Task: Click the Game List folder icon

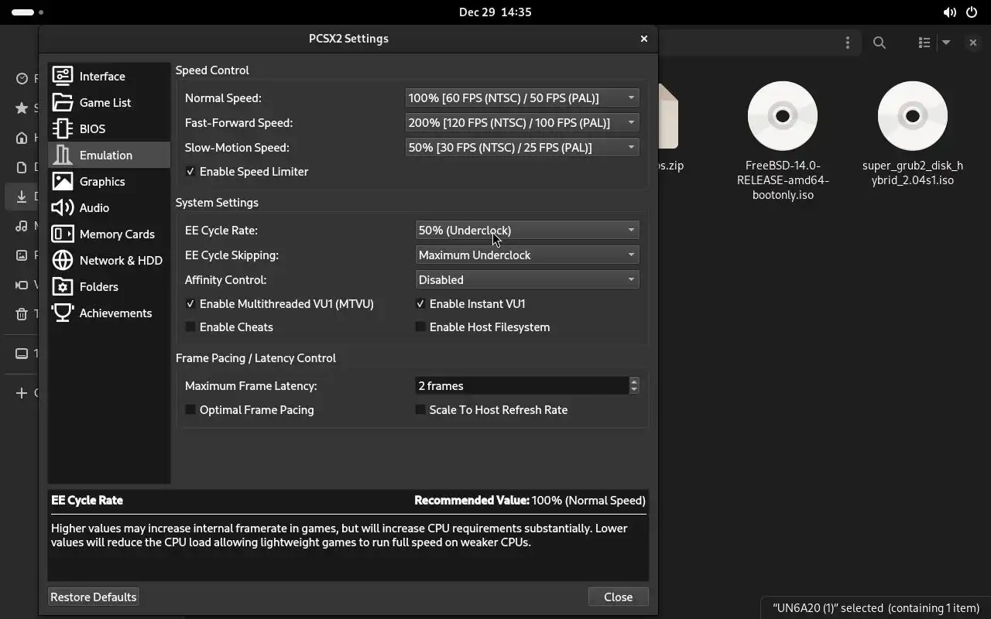Action: (63, 102)
